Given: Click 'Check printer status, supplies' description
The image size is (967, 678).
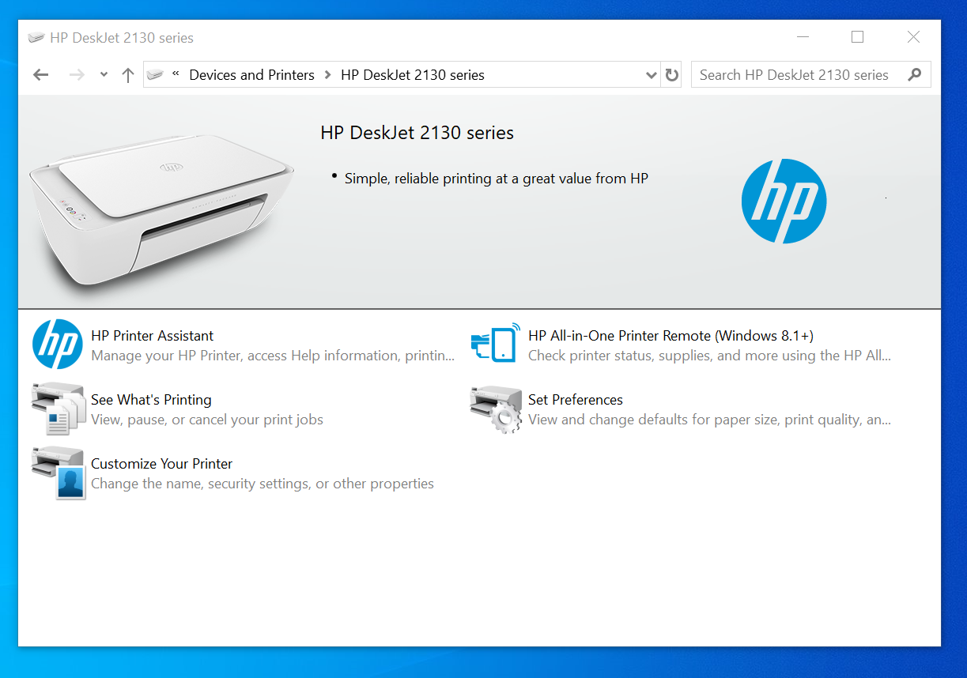Looking at the screenshot, I should pos(709,356).
